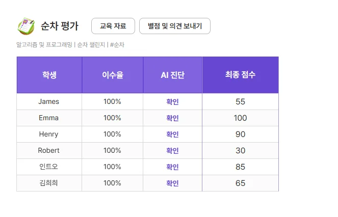Screen dimensions: 338x217
Task: Click Robert's final score of 30
Action: coord(240,151)
